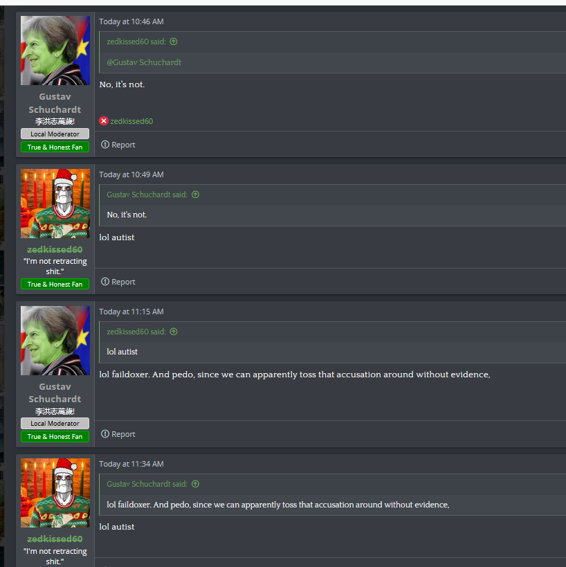Open the Today at 10:46 AM timestamp permalink
566x567 pixels.
131,21
